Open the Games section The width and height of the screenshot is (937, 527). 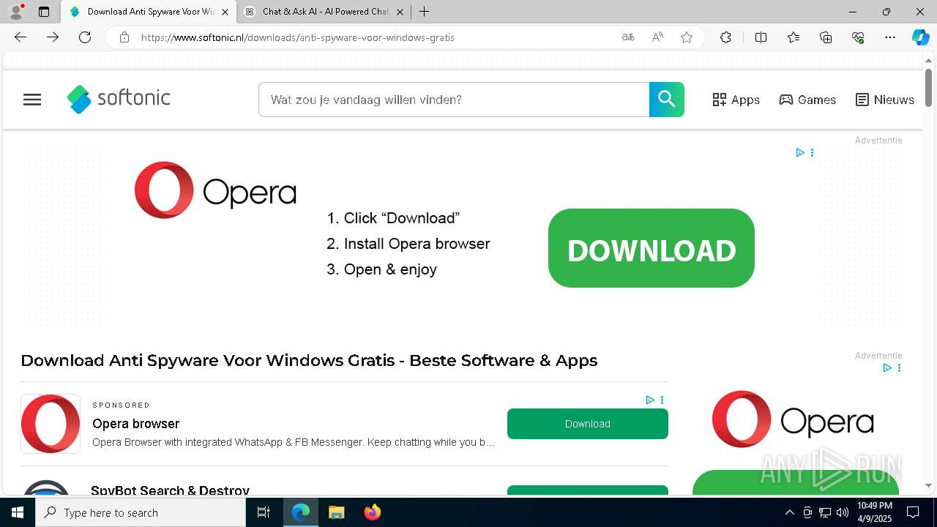click(807, 100)
